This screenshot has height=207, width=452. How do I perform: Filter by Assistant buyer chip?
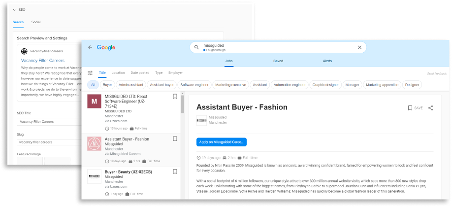161,85
